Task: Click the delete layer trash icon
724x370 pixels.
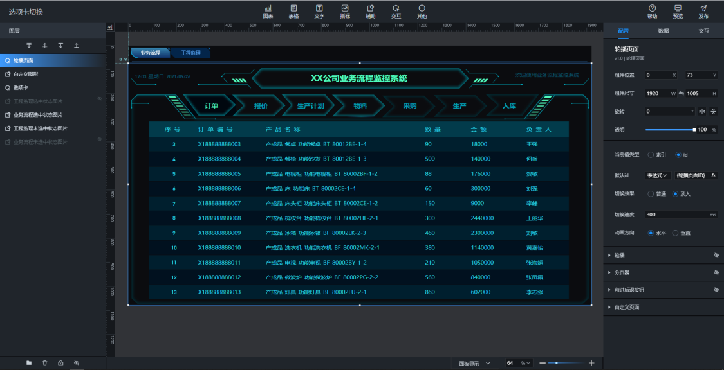Action: pyautogui.click(x=44, y=363)
